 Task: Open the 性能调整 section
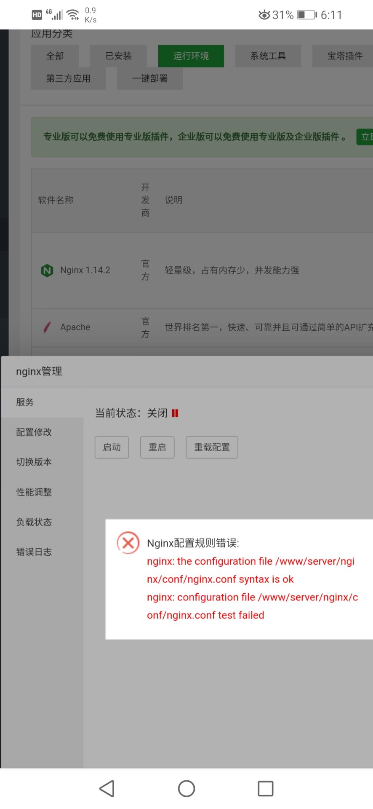click(x=42, y=492)
